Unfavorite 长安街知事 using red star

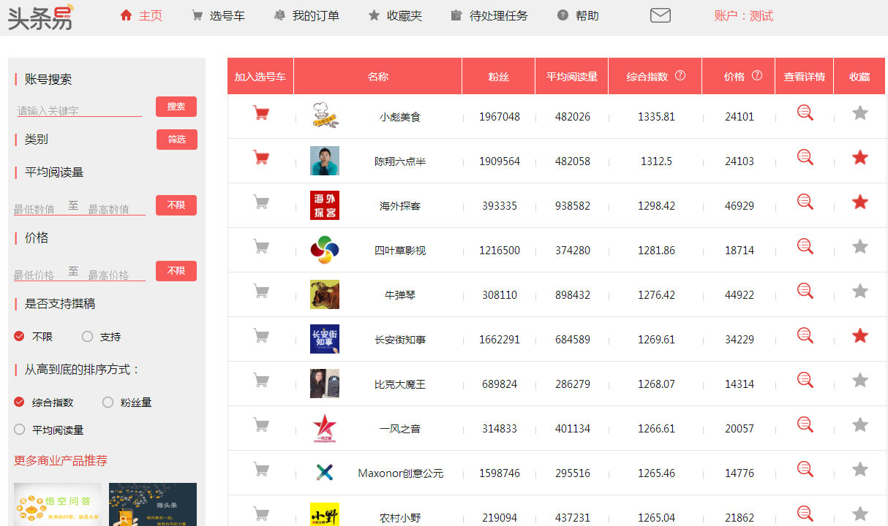(x=860, y=336)
